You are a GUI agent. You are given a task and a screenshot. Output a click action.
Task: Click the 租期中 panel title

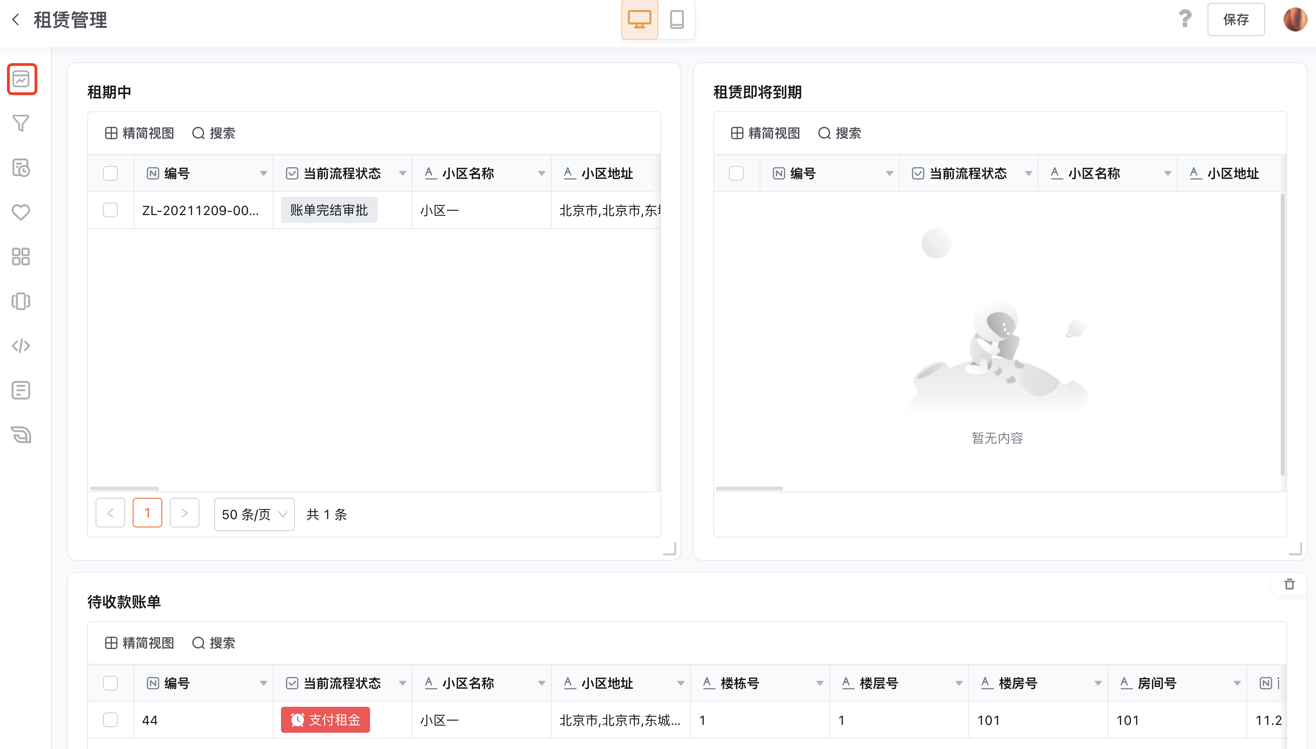click(109, 92)
